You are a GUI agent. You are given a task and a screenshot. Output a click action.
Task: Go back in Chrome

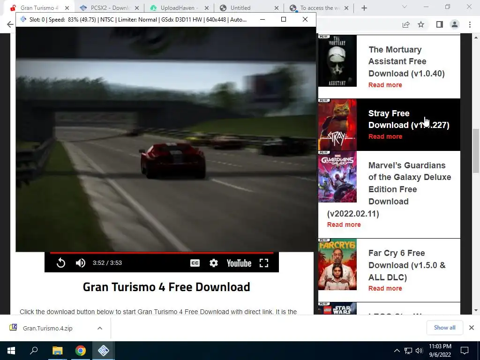coord(10,24)
